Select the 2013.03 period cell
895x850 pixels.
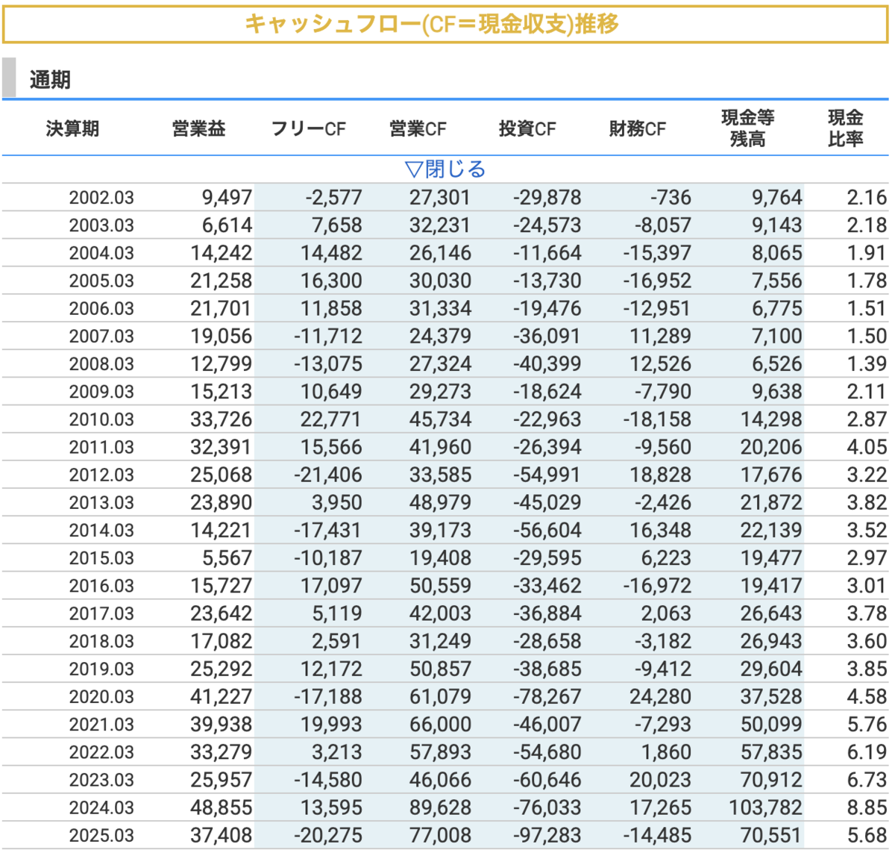click(101, 502)
